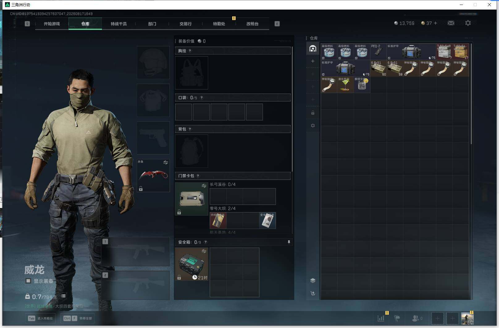Viewport: 499px width, 328px height.
Task: Select the orange ammo box with 17 rounds
Action: [x=461, y=52]
